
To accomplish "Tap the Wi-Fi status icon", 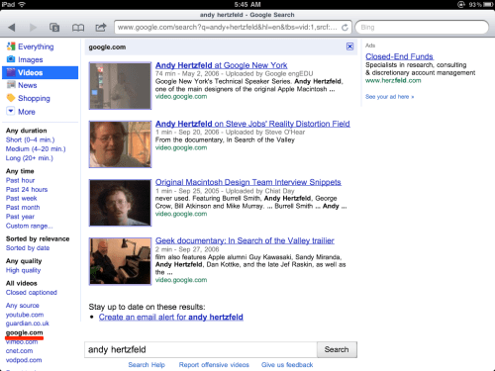I will point(22,4).
